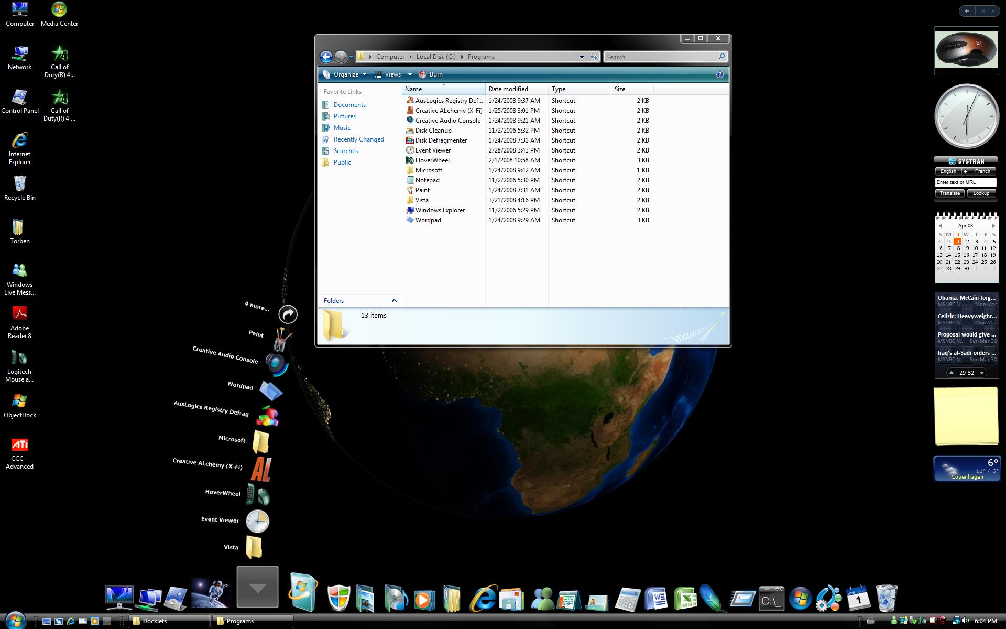The width and height of the screenshot is (1006, 629).
Task: Switch to the Programs taskbar button
Action: point(253,621)
